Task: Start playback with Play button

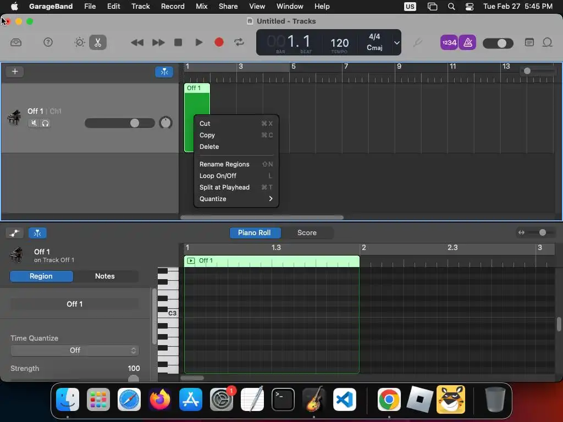Action: tap(198, 42)
